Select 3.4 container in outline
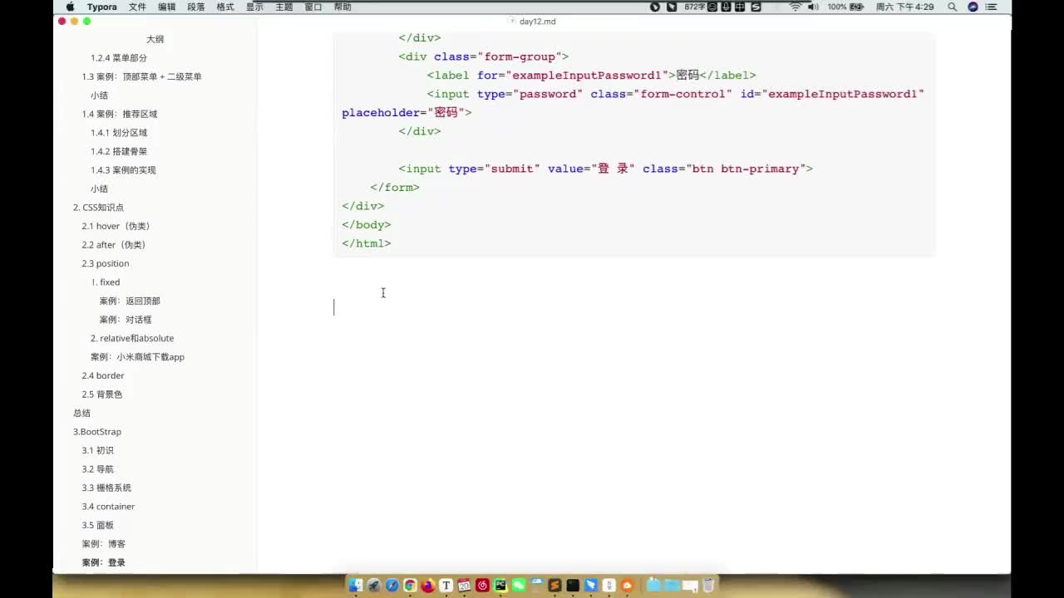 pyautogui.click(x=108, y=507)
